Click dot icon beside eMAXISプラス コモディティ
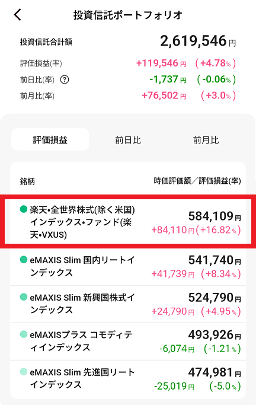Image resolution: width=256 pixels, height=405 pixels. coord(24,334)
